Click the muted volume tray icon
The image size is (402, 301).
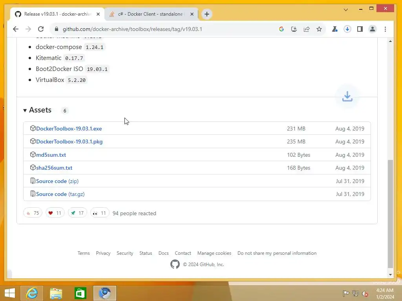coord(365,293)
